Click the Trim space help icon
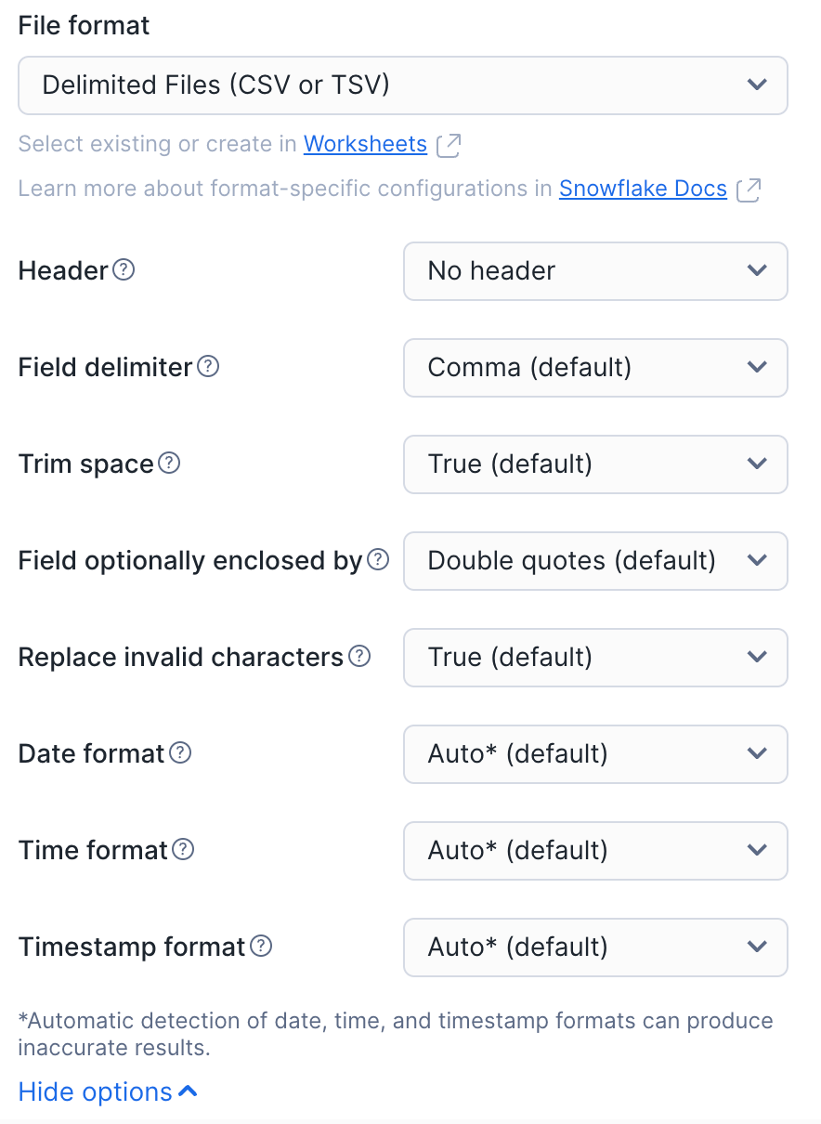 169,464
